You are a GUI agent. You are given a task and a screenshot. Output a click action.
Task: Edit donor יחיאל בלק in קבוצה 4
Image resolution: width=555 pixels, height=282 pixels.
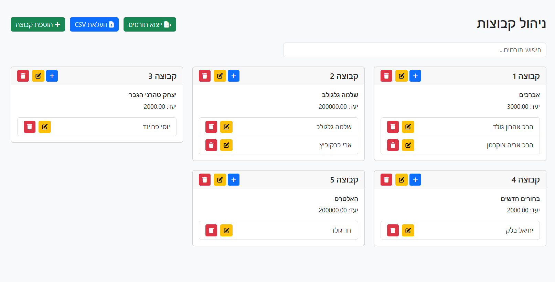pyautogui.click(x=408, y=230)
